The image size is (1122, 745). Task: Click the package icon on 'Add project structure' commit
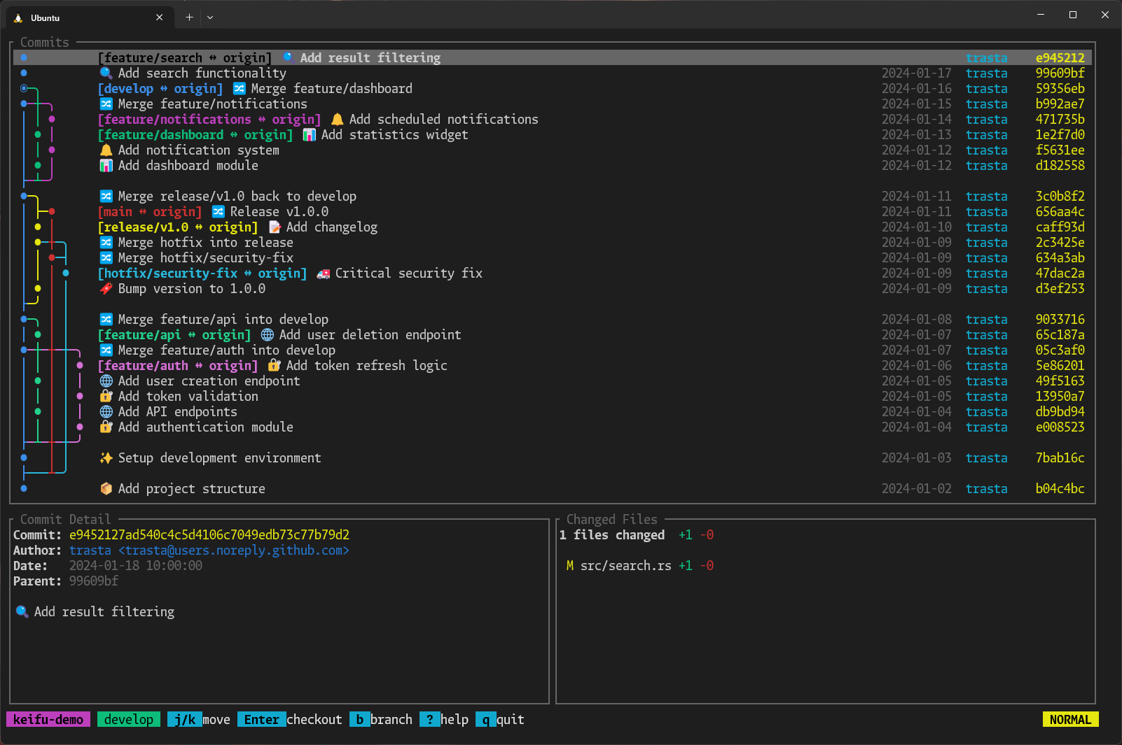click(x=106, y=488)
